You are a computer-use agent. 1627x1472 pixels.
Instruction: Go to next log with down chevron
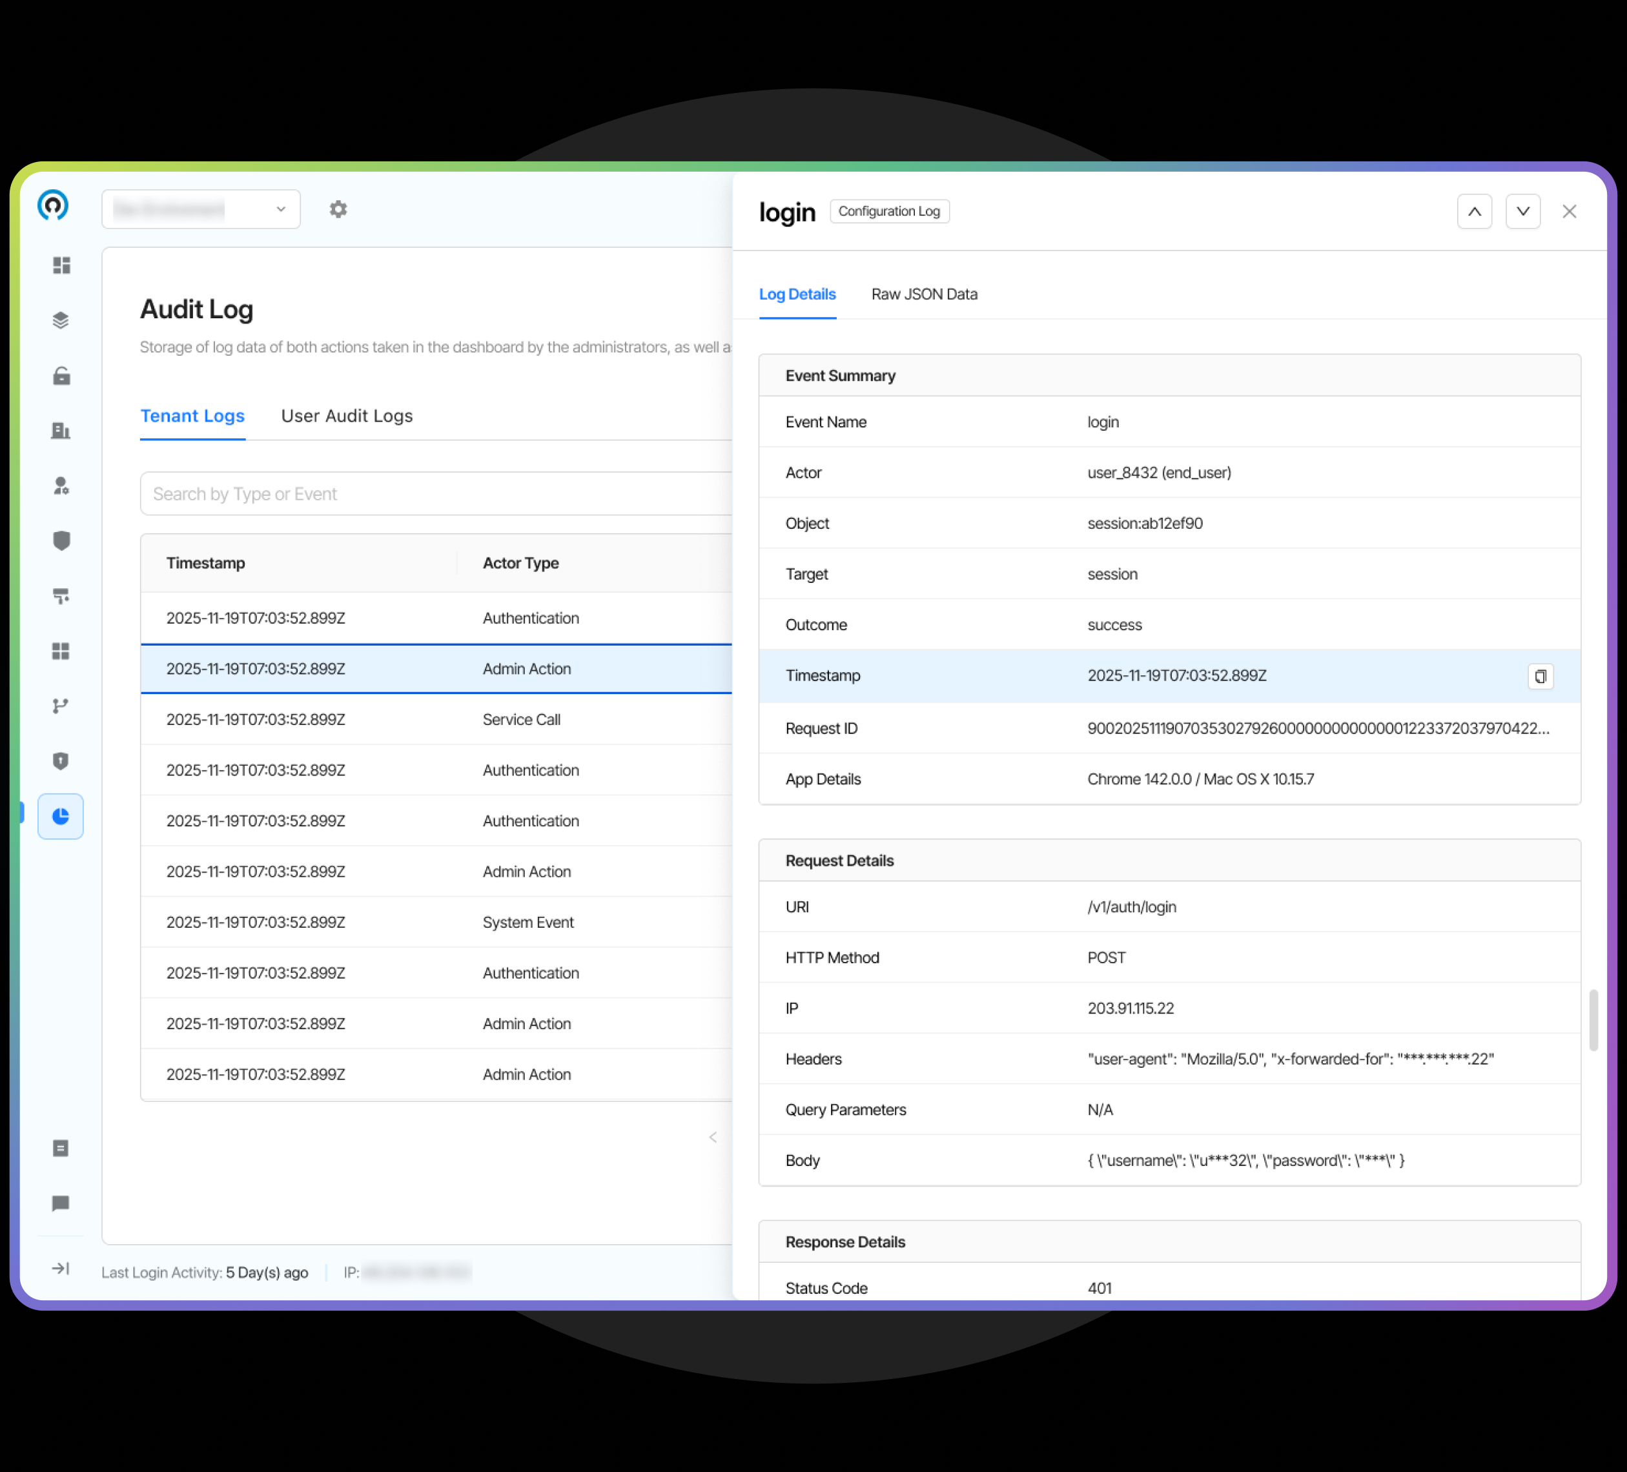(x=1522, y=212)
